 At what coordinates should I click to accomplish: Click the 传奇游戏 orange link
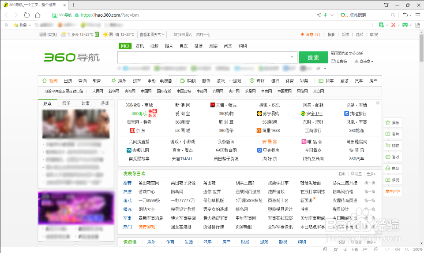click(146, 227)
